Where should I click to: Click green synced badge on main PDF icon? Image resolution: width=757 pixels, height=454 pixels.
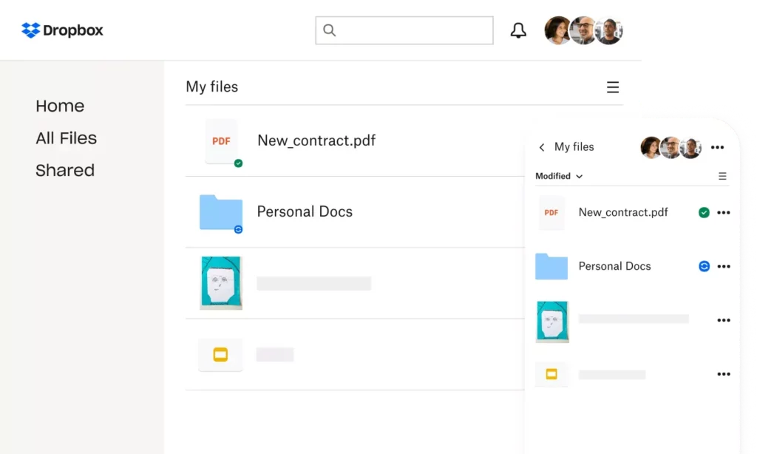[238, 163]
